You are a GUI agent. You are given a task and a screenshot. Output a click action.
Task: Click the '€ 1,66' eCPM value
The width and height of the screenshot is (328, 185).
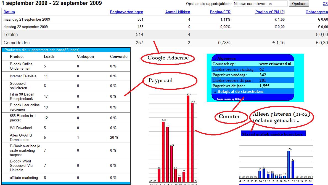(x=279, y=19)
